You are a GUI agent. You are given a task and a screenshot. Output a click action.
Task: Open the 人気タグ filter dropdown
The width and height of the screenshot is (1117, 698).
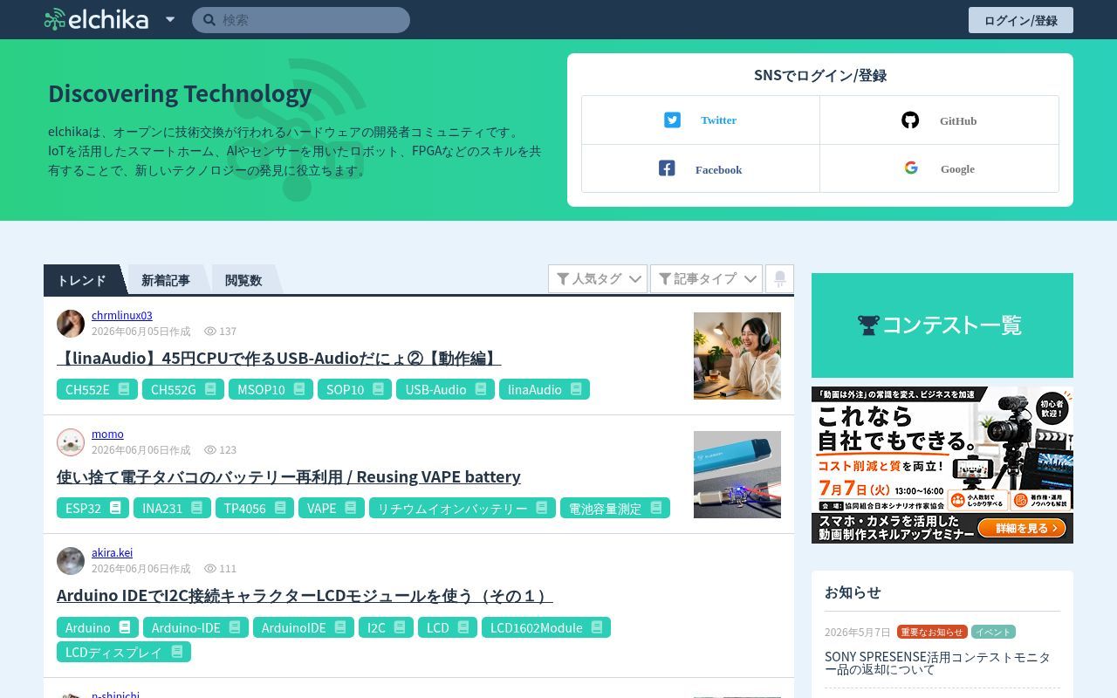pyautogui.click(x=598, y=278)
